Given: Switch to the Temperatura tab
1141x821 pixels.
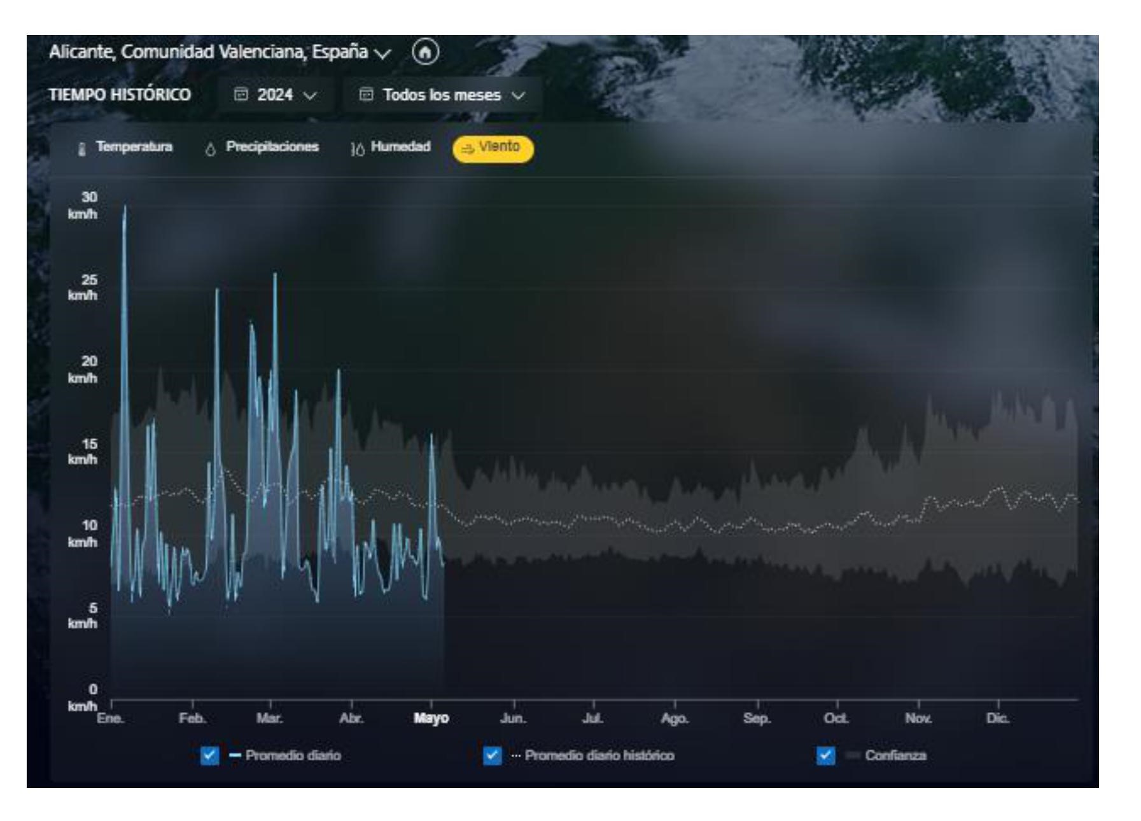Looking at the screenshot, I should tap(134, 147).
